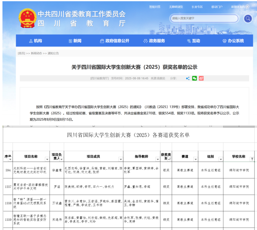Click the 新闻 news icon
The width and height of the screenshot is (257, 230).
[x=70, y=41]
